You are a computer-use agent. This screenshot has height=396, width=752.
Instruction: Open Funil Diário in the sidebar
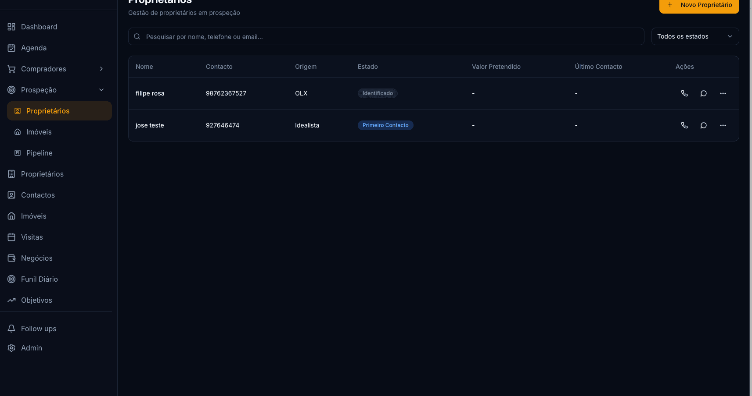pos(59,279)
